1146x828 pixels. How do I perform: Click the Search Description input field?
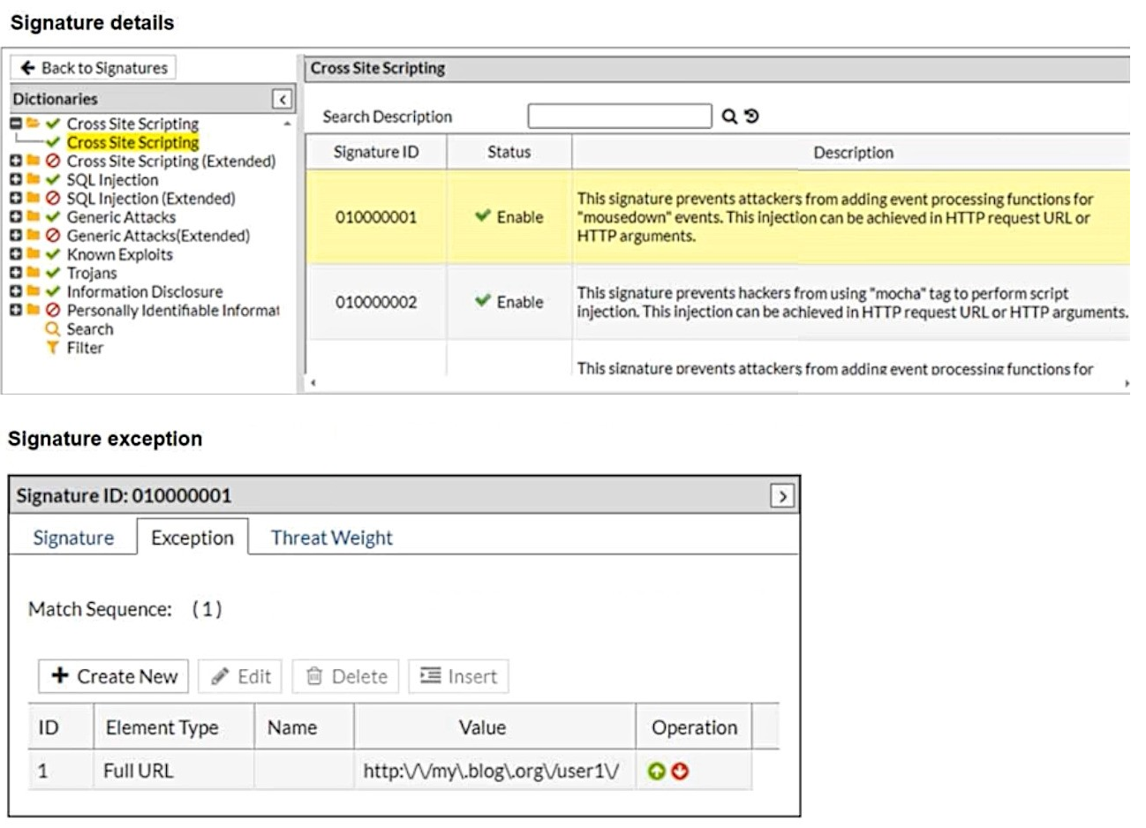[x=619, y=117]
